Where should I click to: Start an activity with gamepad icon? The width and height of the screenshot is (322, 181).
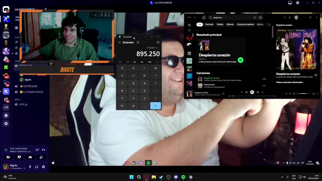click(x=30, y=157)
